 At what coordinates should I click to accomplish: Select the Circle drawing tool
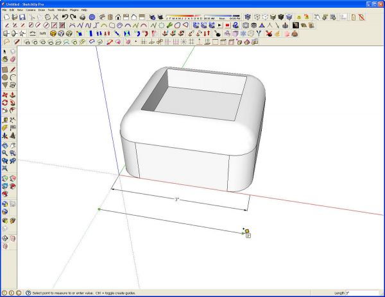[5, 77]
